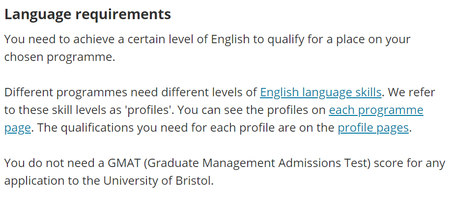Open the profile pages link
The image size is (455, 197).
click(373, 128)
